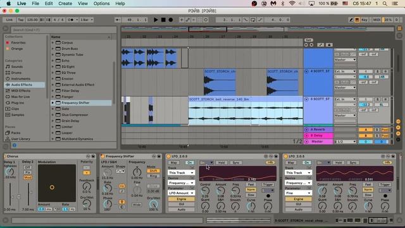Expand the Frequency Shifter folder arrow
The width and height of the screenshot is (405, 228).
point(53,103)
